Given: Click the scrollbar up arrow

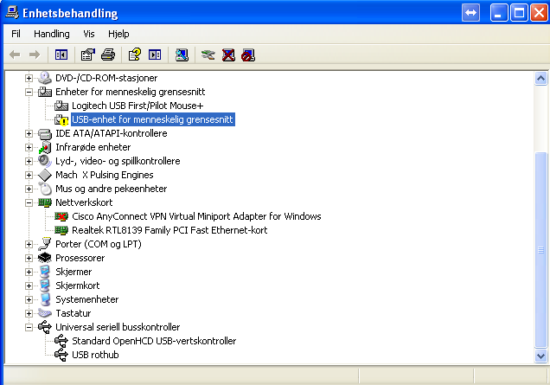Looking at the screenshot, I should click(x=540, y=78).
